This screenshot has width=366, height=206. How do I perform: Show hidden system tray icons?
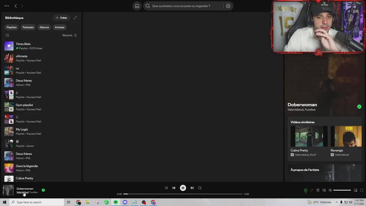pos(337,202)
